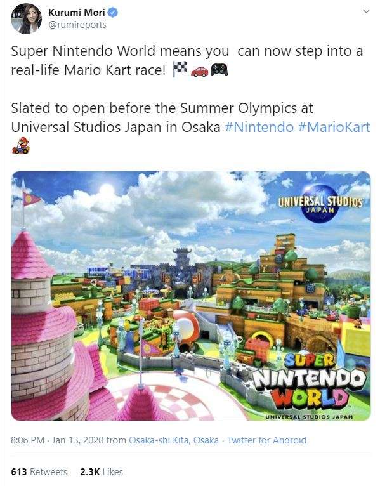Open the 8:06 PM Jan 13, 2020 timestamp
The width and height of the screenshot is (380, 486).
click(x=57, y=440)
